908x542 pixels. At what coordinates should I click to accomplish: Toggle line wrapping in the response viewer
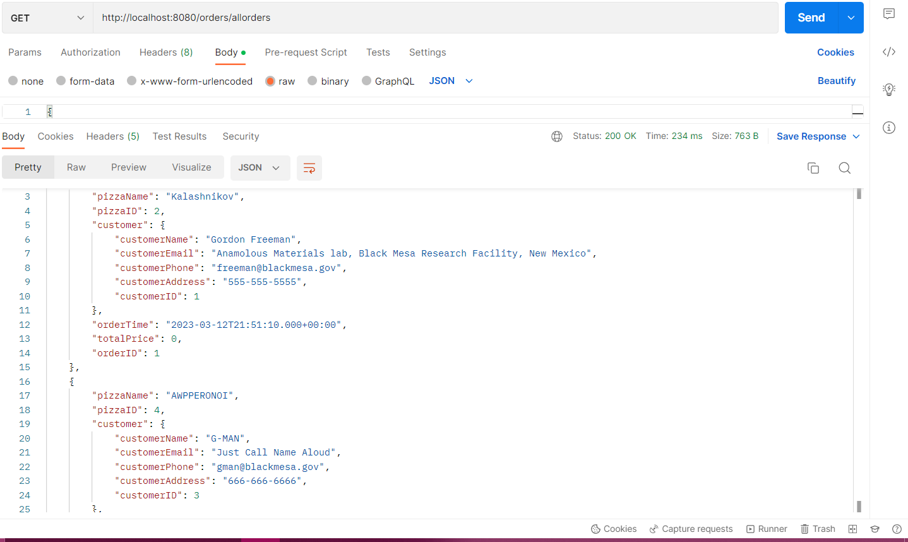click(309, 167)
